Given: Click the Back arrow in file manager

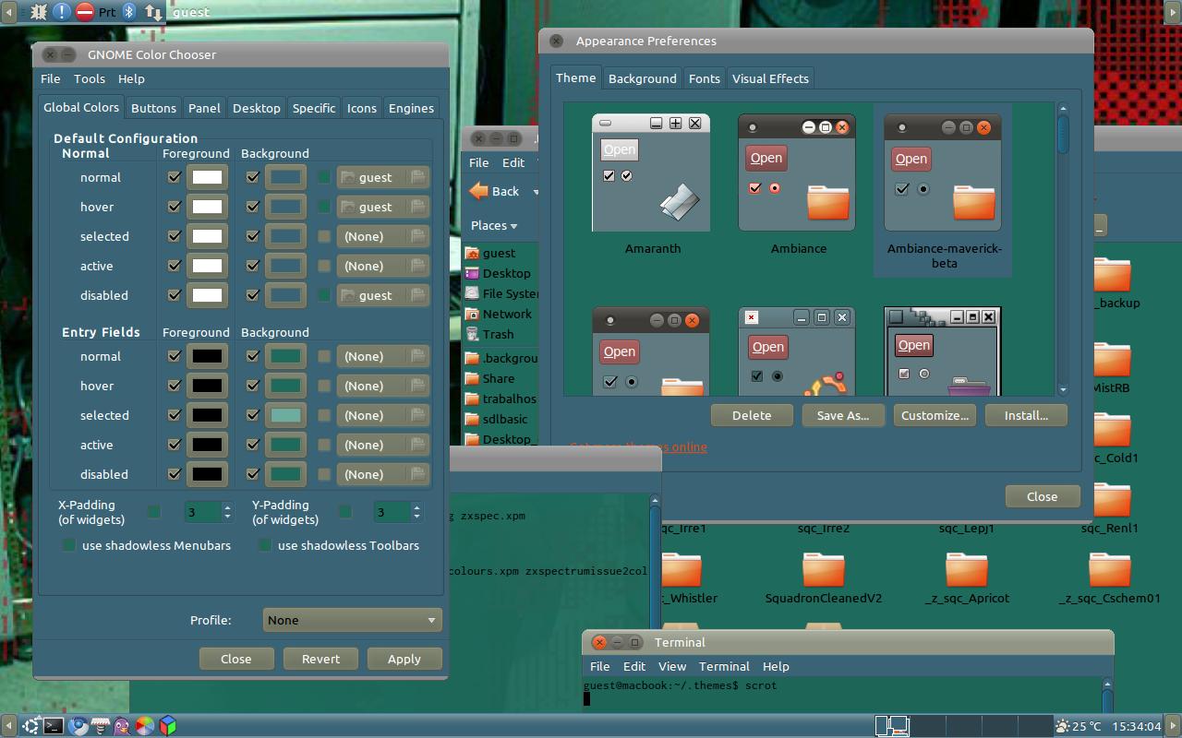Looking at the screenshot, I should click(495, 191).
